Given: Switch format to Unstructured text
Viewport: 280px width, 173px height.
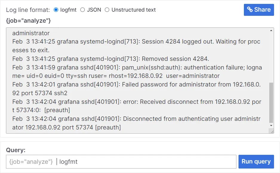Looking at the screenshot, I should click(107, 10).
